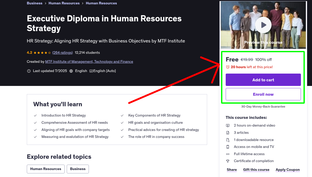The width and height of the screenshot is (312, 177).
Task: Visit MTF Institute of Management creator link
Action: pos(89,61)
